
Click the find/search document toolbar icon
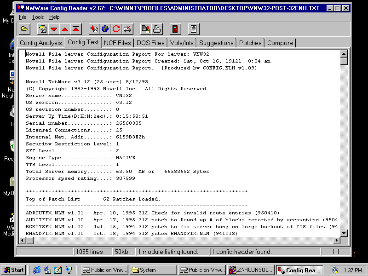tap(43, 29)
